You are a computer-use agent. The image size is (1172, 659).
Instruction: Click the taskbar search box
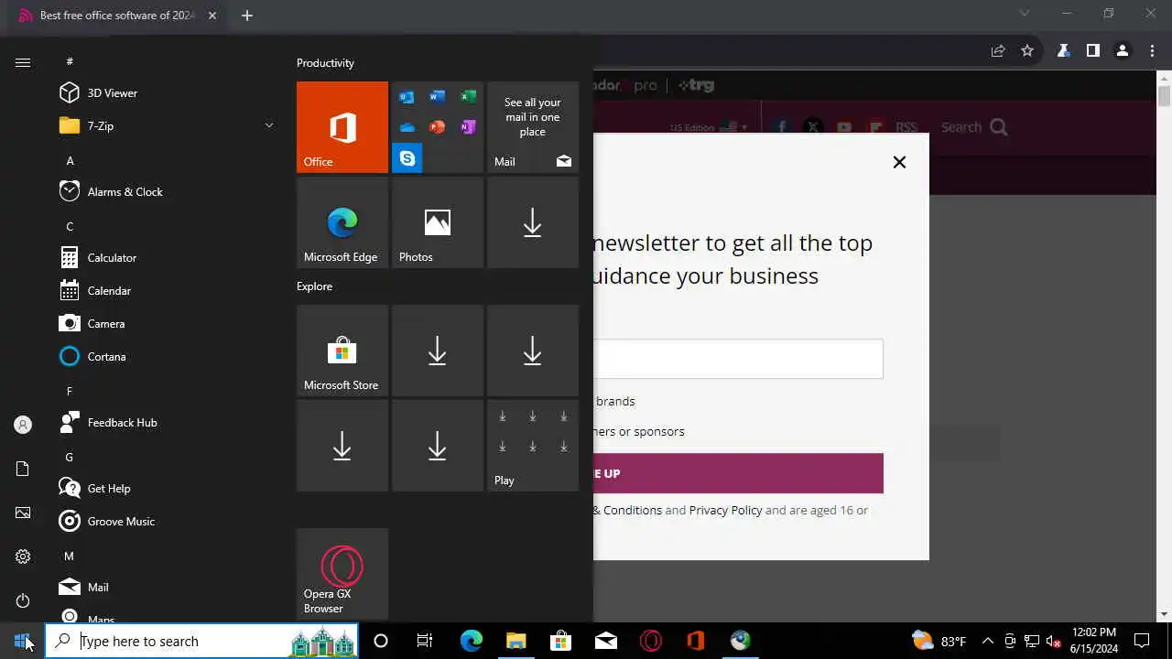pyautogui.click(x=201, y=641)
